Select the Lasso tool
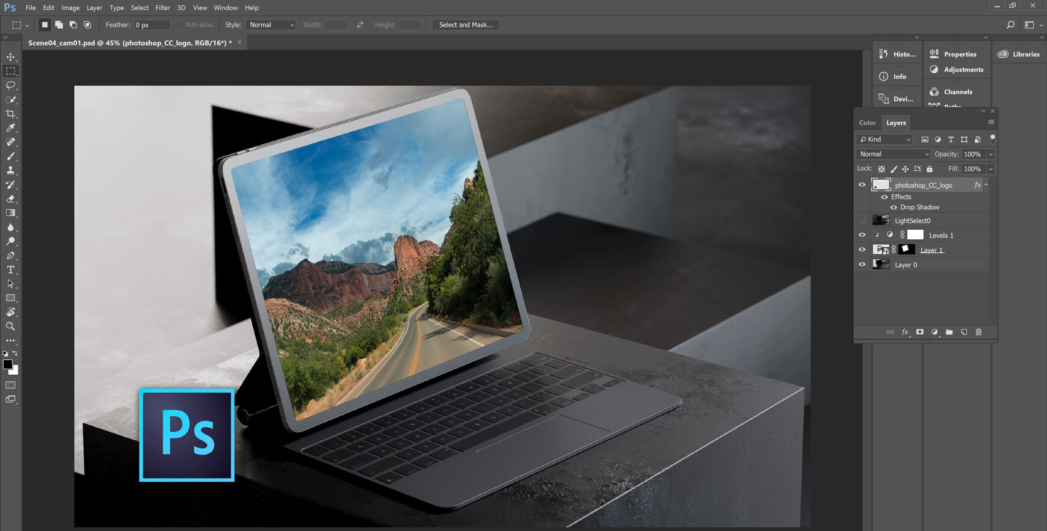1047x531 pixels. 11,85
